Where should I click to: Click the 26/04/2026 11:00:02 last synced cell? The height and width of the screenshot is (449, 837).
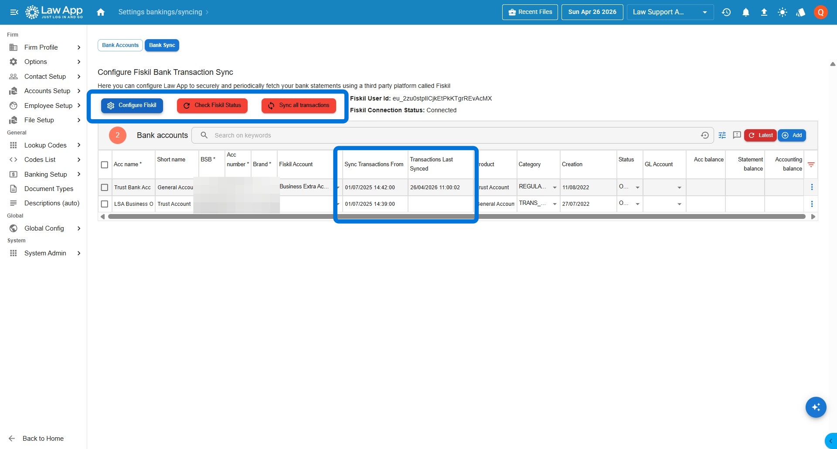tap(440, 188)
